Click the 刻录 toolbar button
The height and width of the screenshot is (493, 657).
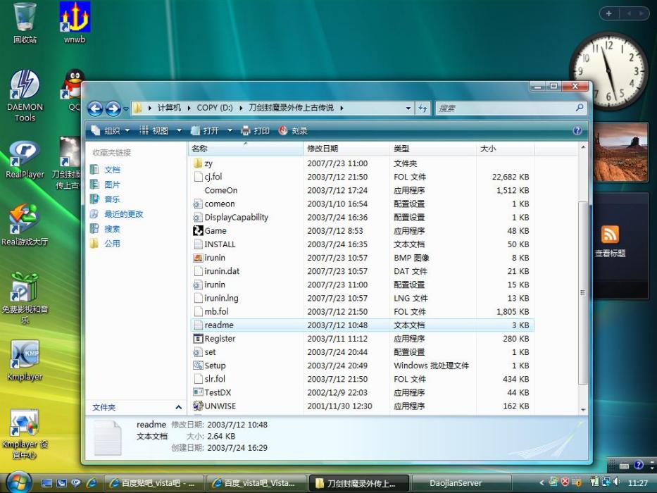click(x=293, y=131)
